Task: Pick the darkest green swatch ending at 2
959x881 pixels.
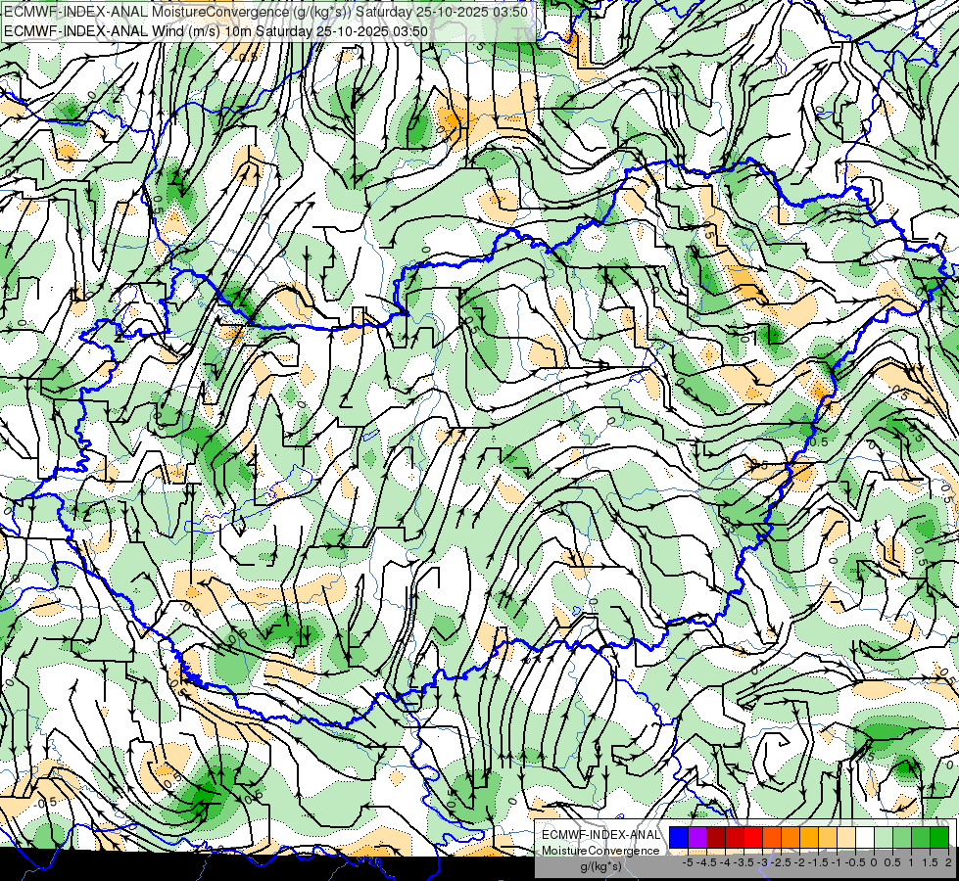Action: [x=938, y=837]
